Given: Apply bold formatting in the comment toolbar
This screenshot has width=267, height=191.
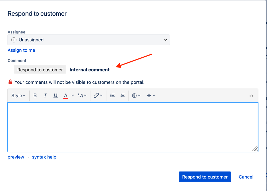Looking at the screenshot, I should click(35, 96).
